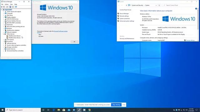Click Change settings link in System window

click(x=190, y=40)
